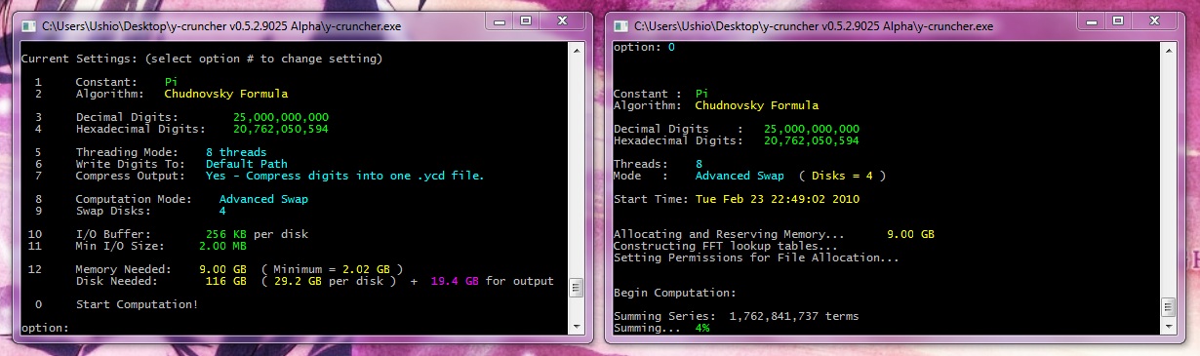Click 'Start Computation!' text in left window
Image resolution: width=1200 pixels, height=356 pixels.
137,305
